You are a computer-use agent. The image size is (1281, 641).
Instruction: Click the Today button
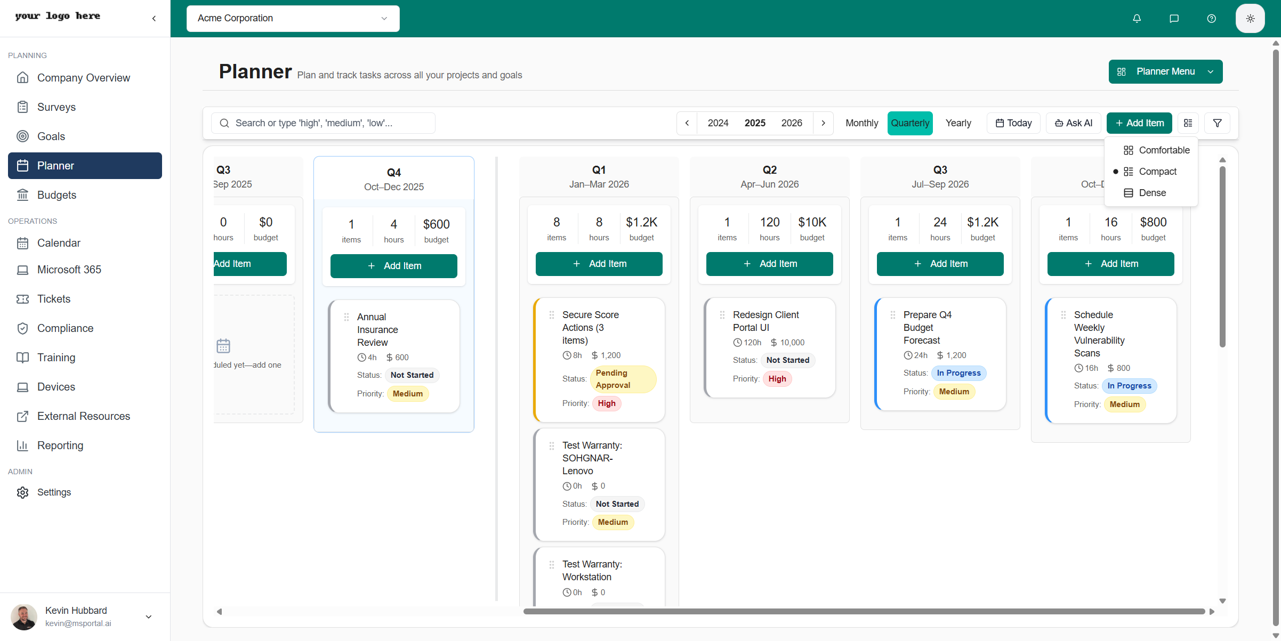click(x=1013, y=123)
